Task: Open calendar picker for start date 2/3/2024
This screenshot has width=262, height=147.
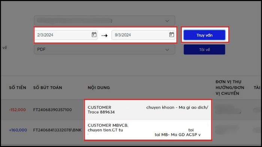Action: coord(94,35)
